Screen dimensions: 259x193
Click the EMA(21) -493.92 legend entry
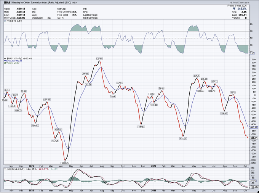pos(13,61)
